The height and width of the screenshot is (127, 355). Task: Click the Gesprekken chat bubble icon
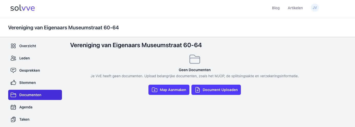(13, 70)
